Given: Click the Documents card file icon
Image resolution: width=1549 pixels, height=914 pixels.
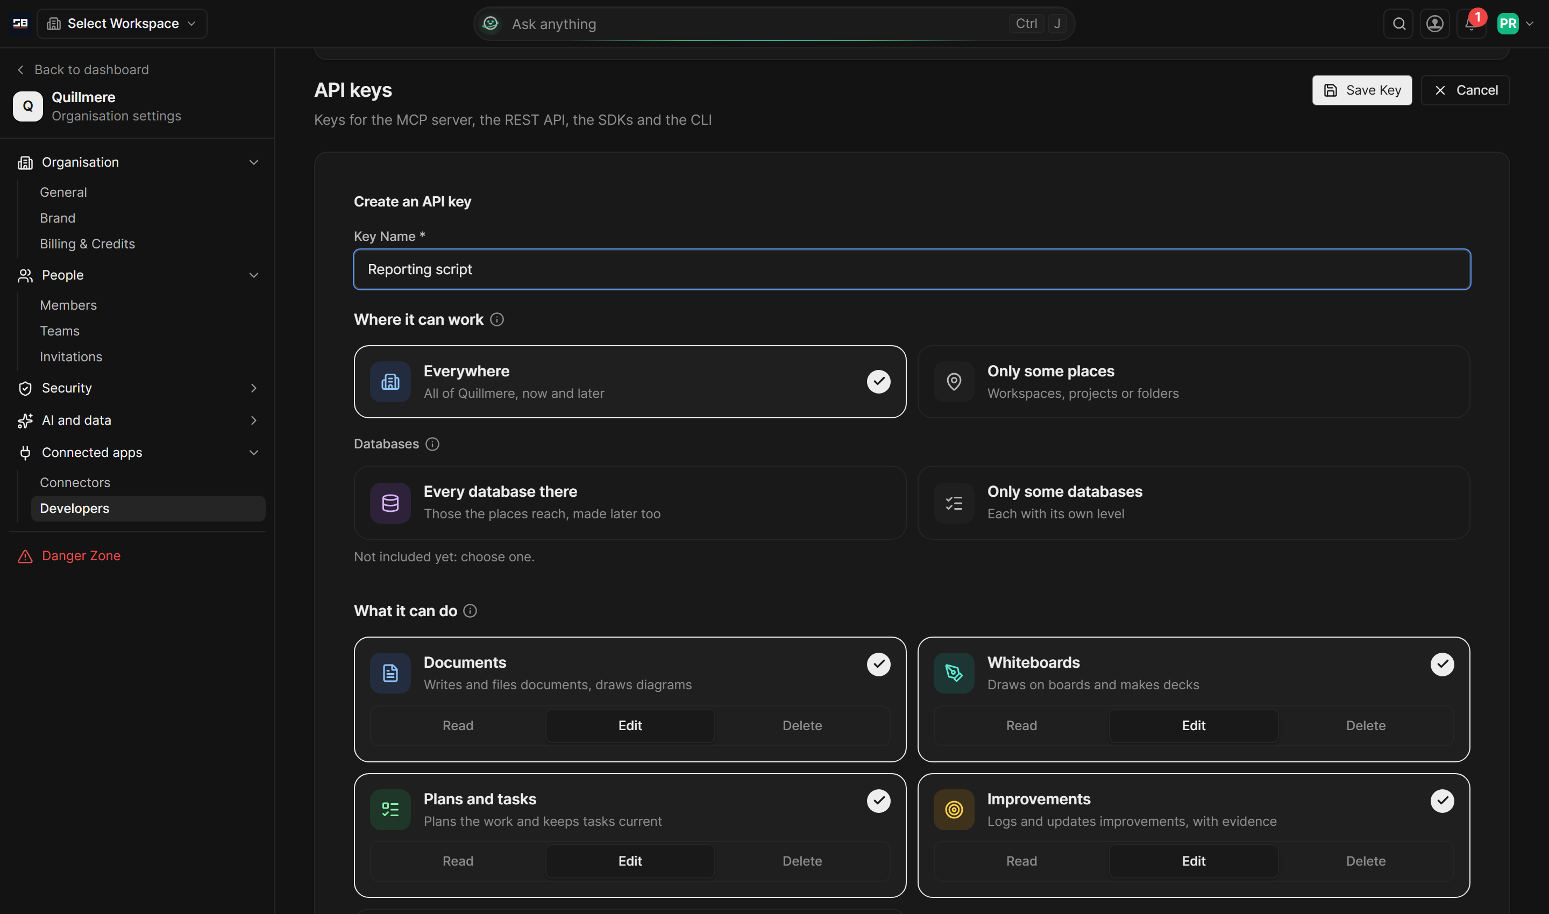Looking at the screenshot, I should click(x=390, y=673).
